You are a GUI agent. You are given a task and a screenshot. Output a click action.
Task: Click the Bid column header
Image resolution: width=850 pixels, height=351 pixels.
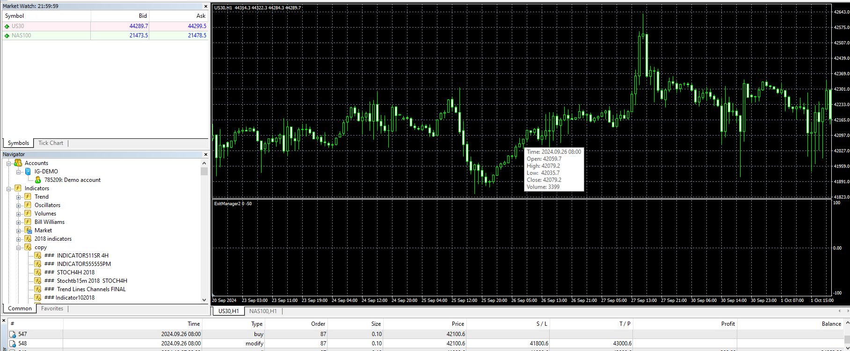point(120,16)
